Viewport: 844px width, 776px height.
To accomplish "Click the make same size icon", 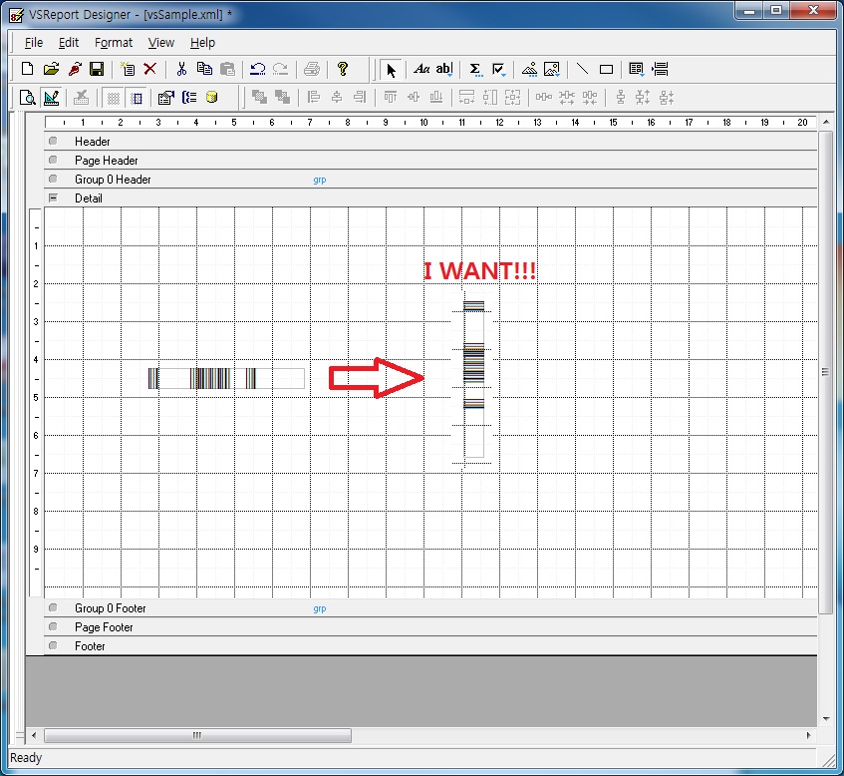I will (x=513, y=98).
